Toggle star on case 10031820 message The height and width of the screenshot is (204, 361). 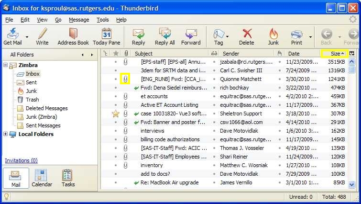tap(116, 113)
